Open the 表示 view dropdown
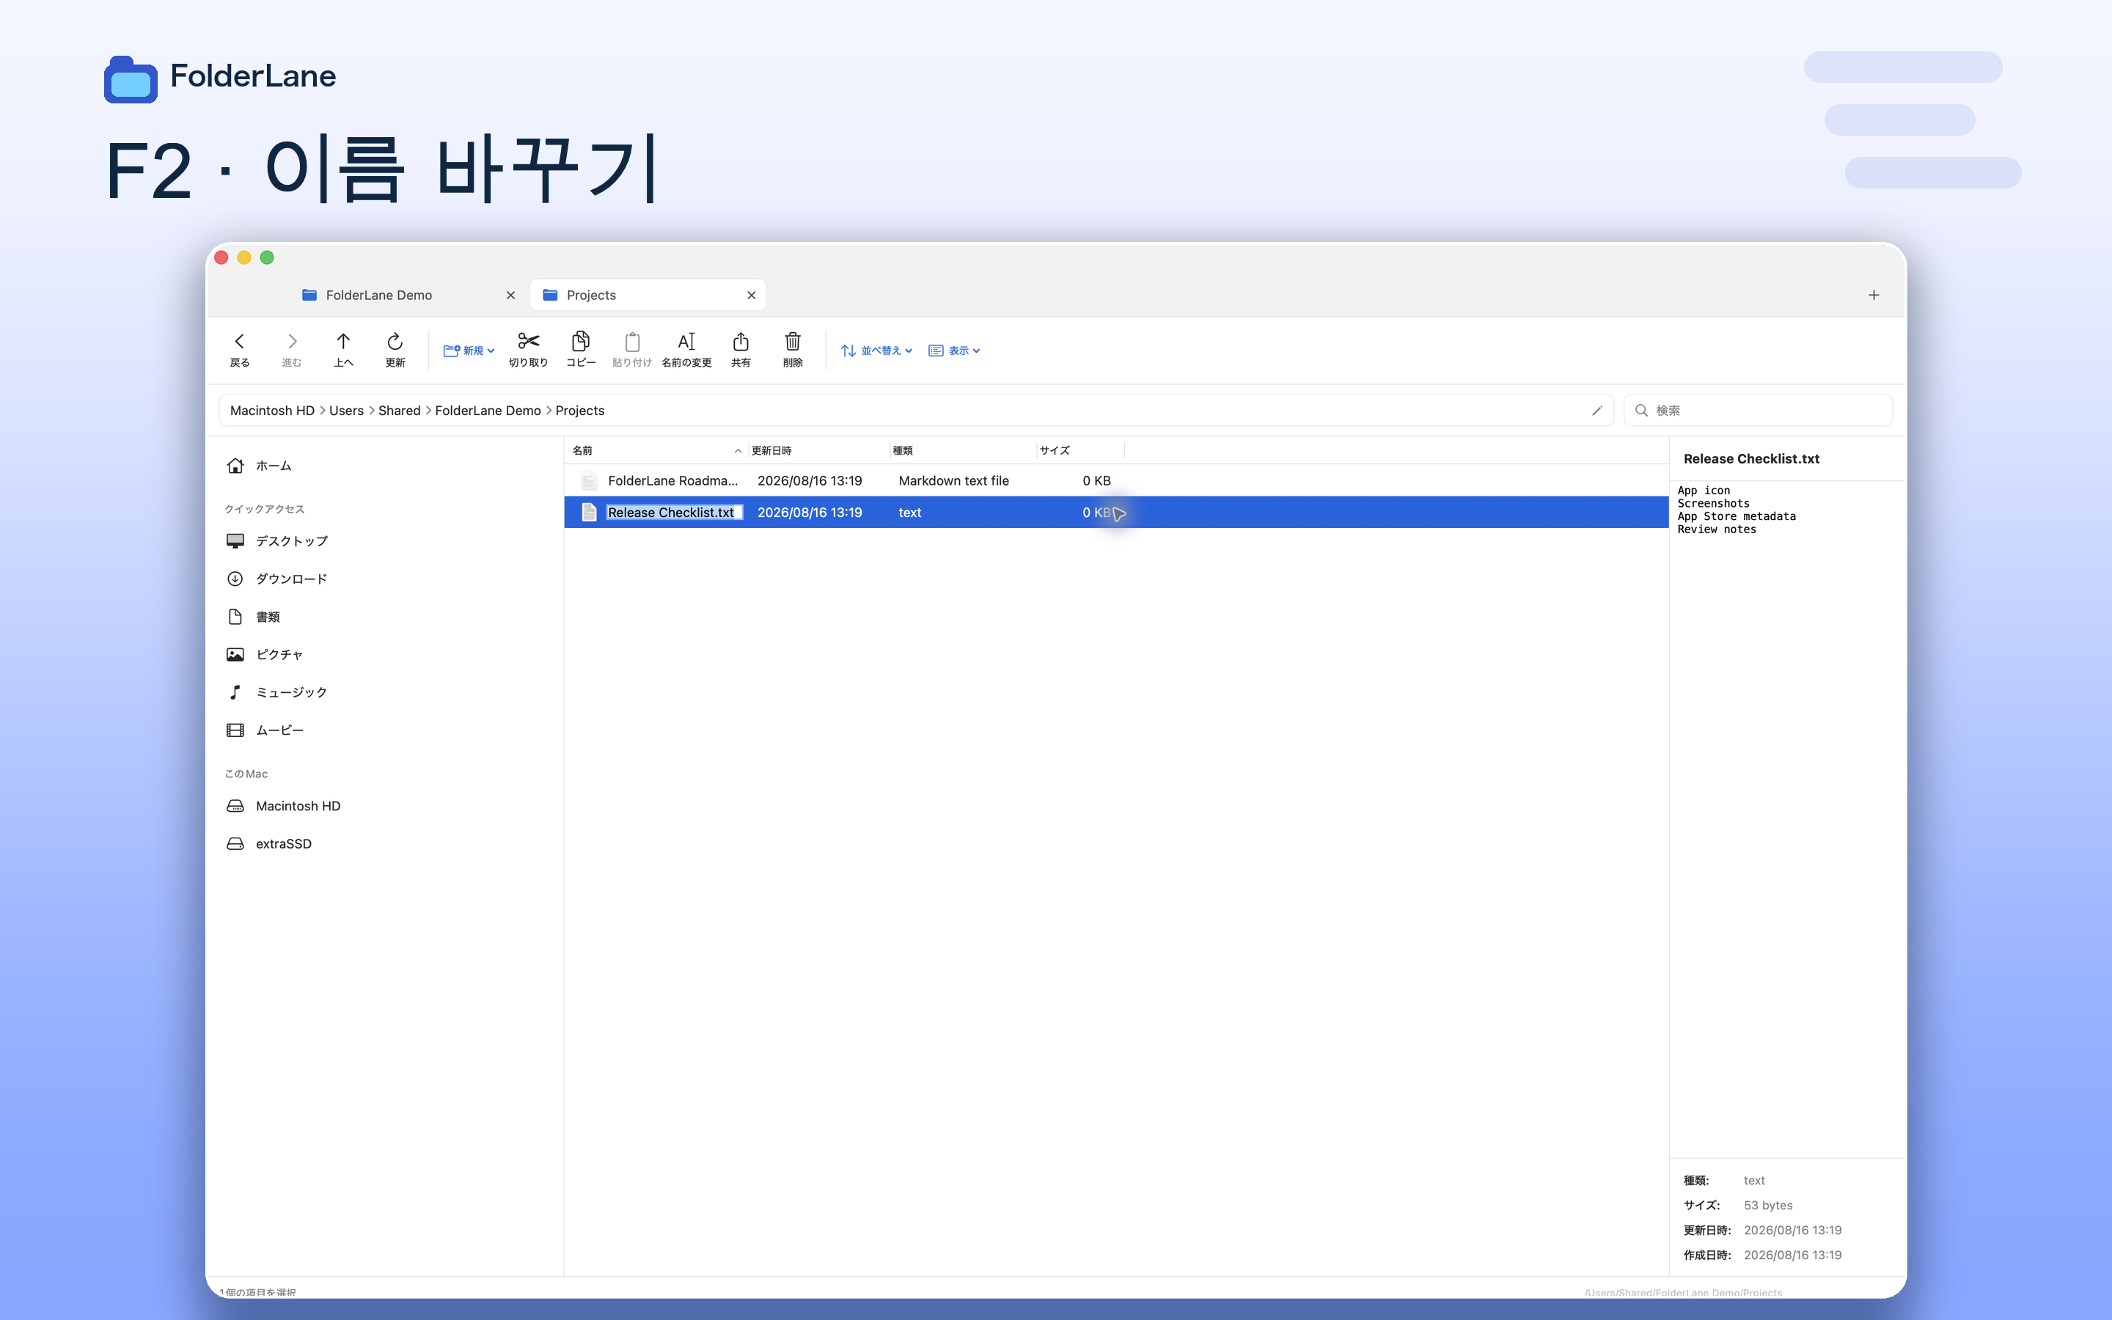Image resolution: width=2112 pixels, height=1320 pixels. click(954, 350)
